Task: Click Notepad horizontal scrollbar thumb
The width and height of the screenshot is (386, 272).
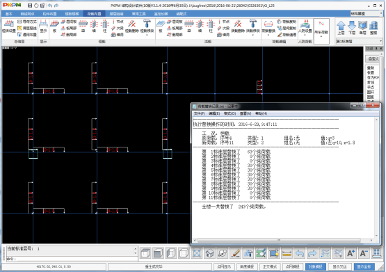Action: 279,240
